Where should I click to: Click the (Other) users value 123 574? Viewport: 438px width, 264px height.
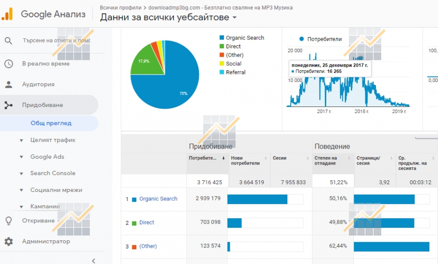211,246
